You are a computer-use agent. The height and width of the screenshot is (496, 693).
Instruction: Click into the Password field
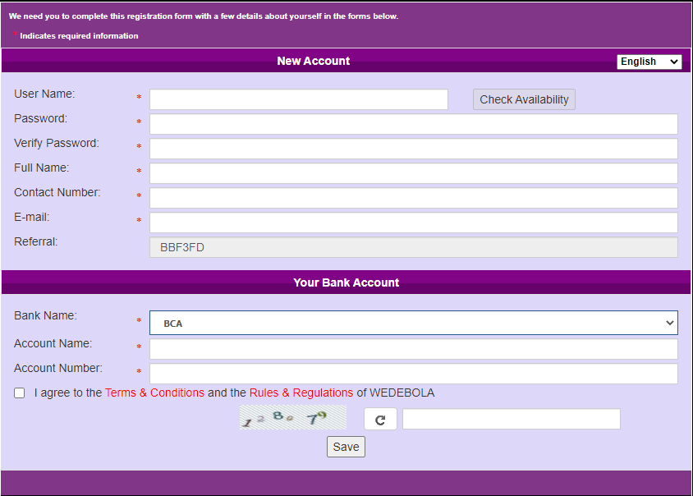[x=413, y=124]
